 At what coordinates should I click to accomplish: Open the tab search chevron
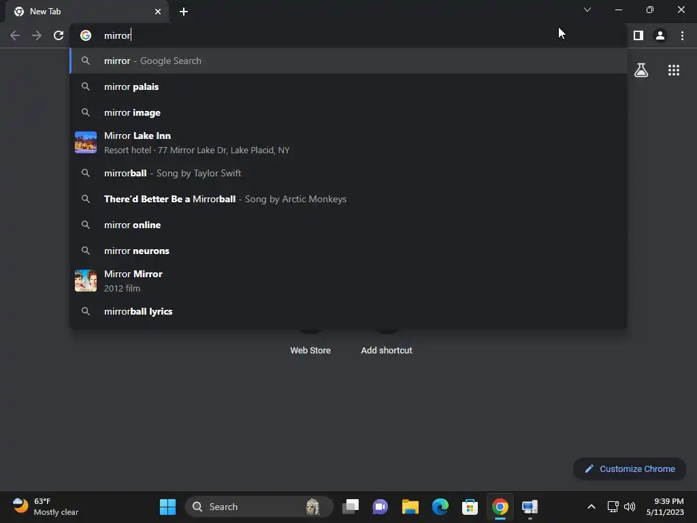587,10
